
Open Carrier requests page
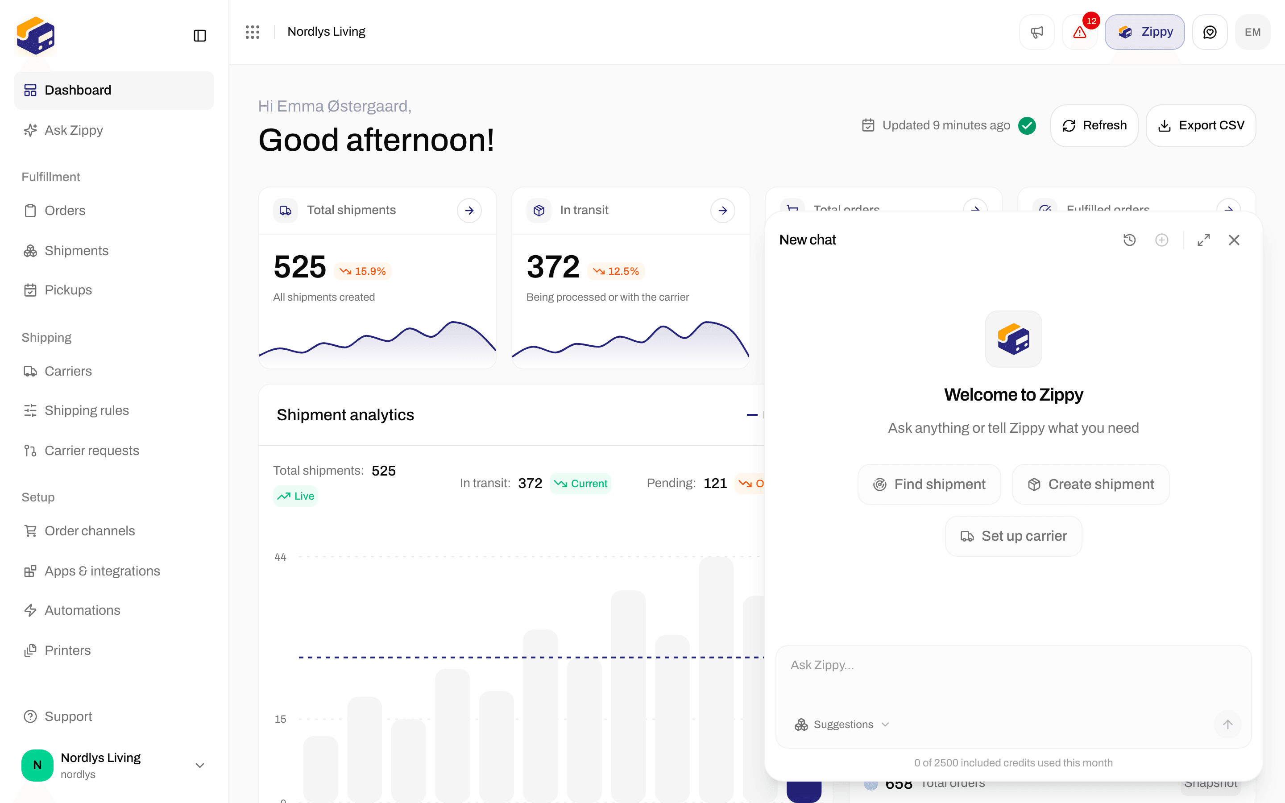[114, 451]
